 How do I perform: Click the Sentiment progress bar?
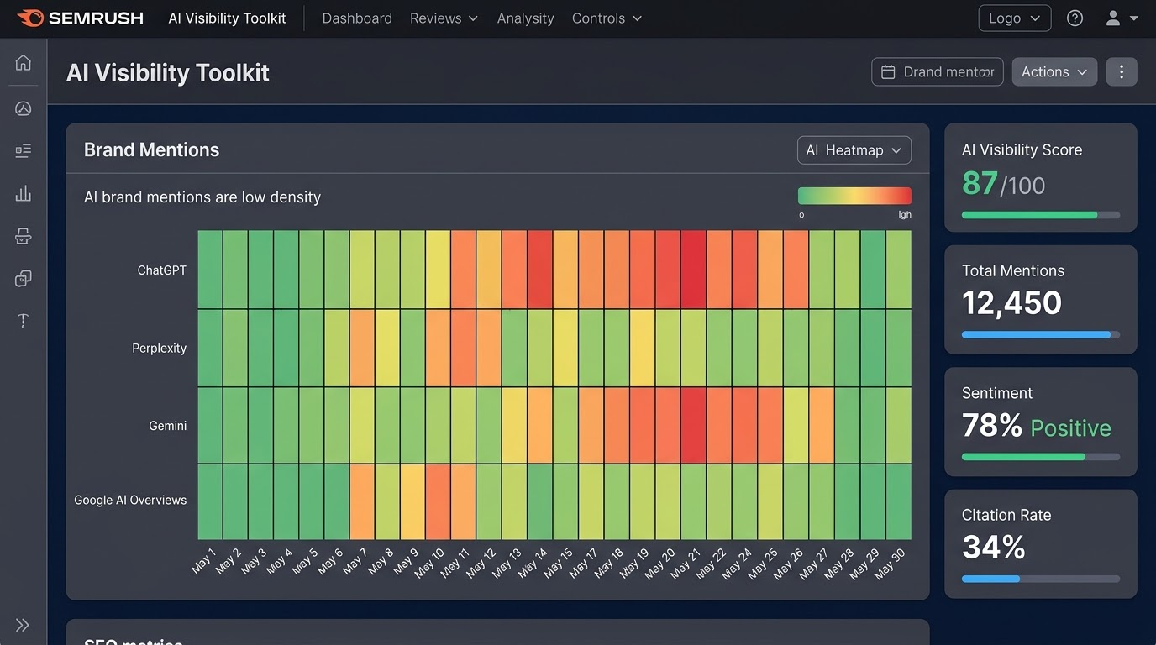(x=1041, y=457)
